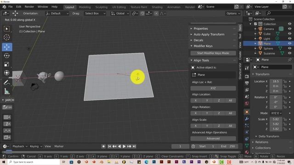Open Modifier properties wrench tab
294x165 pixels.
(247, 119)
